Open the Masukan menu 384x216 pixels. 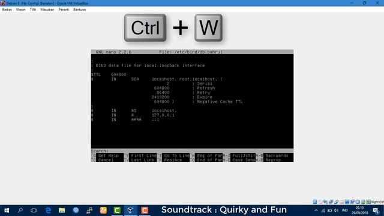coord(47,10)
